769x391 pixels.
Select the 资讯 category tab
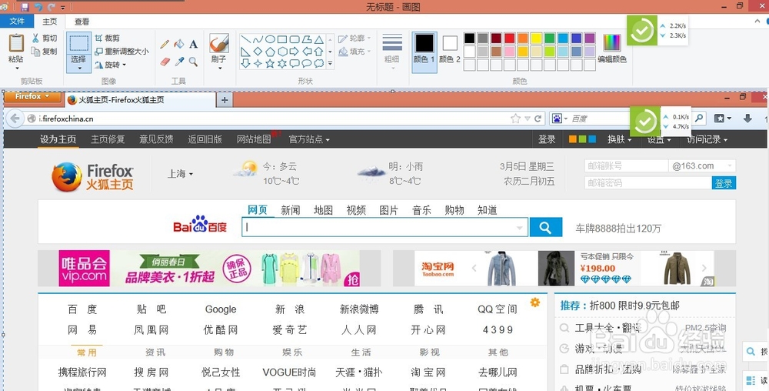tap(155, 353)
